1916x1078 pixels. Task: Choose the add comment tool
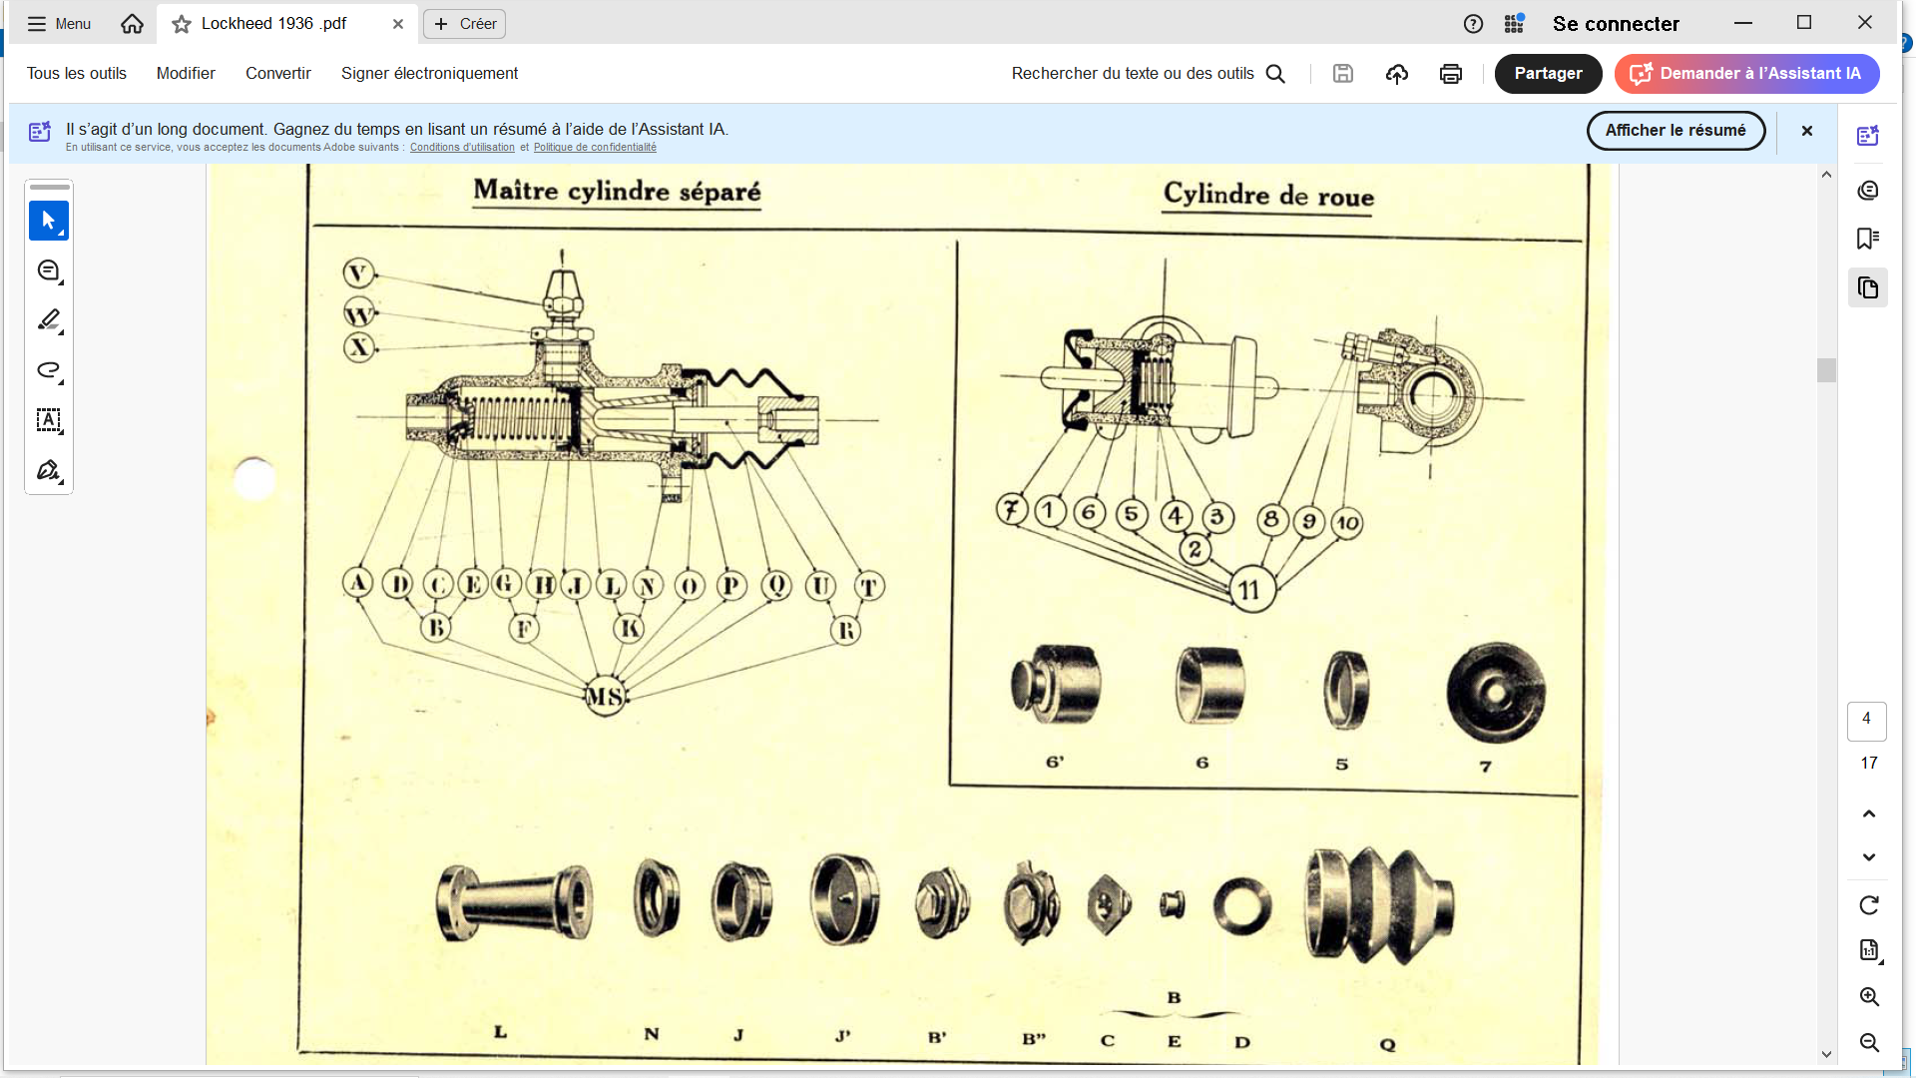(48, 270)
